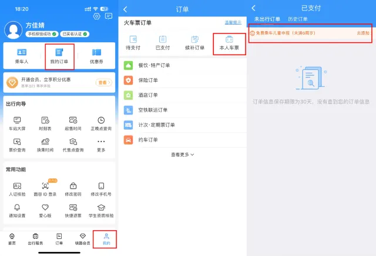
Task: Open 空铁联运订单 row
Action: [183, 110]
